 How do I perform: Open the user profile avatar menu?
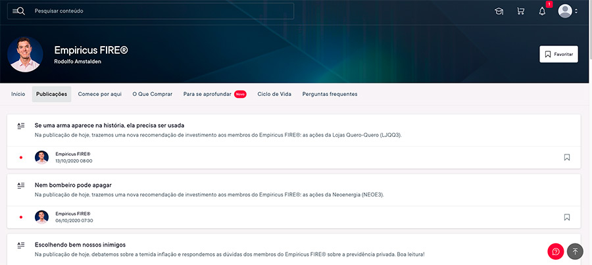tap(564, 11)
